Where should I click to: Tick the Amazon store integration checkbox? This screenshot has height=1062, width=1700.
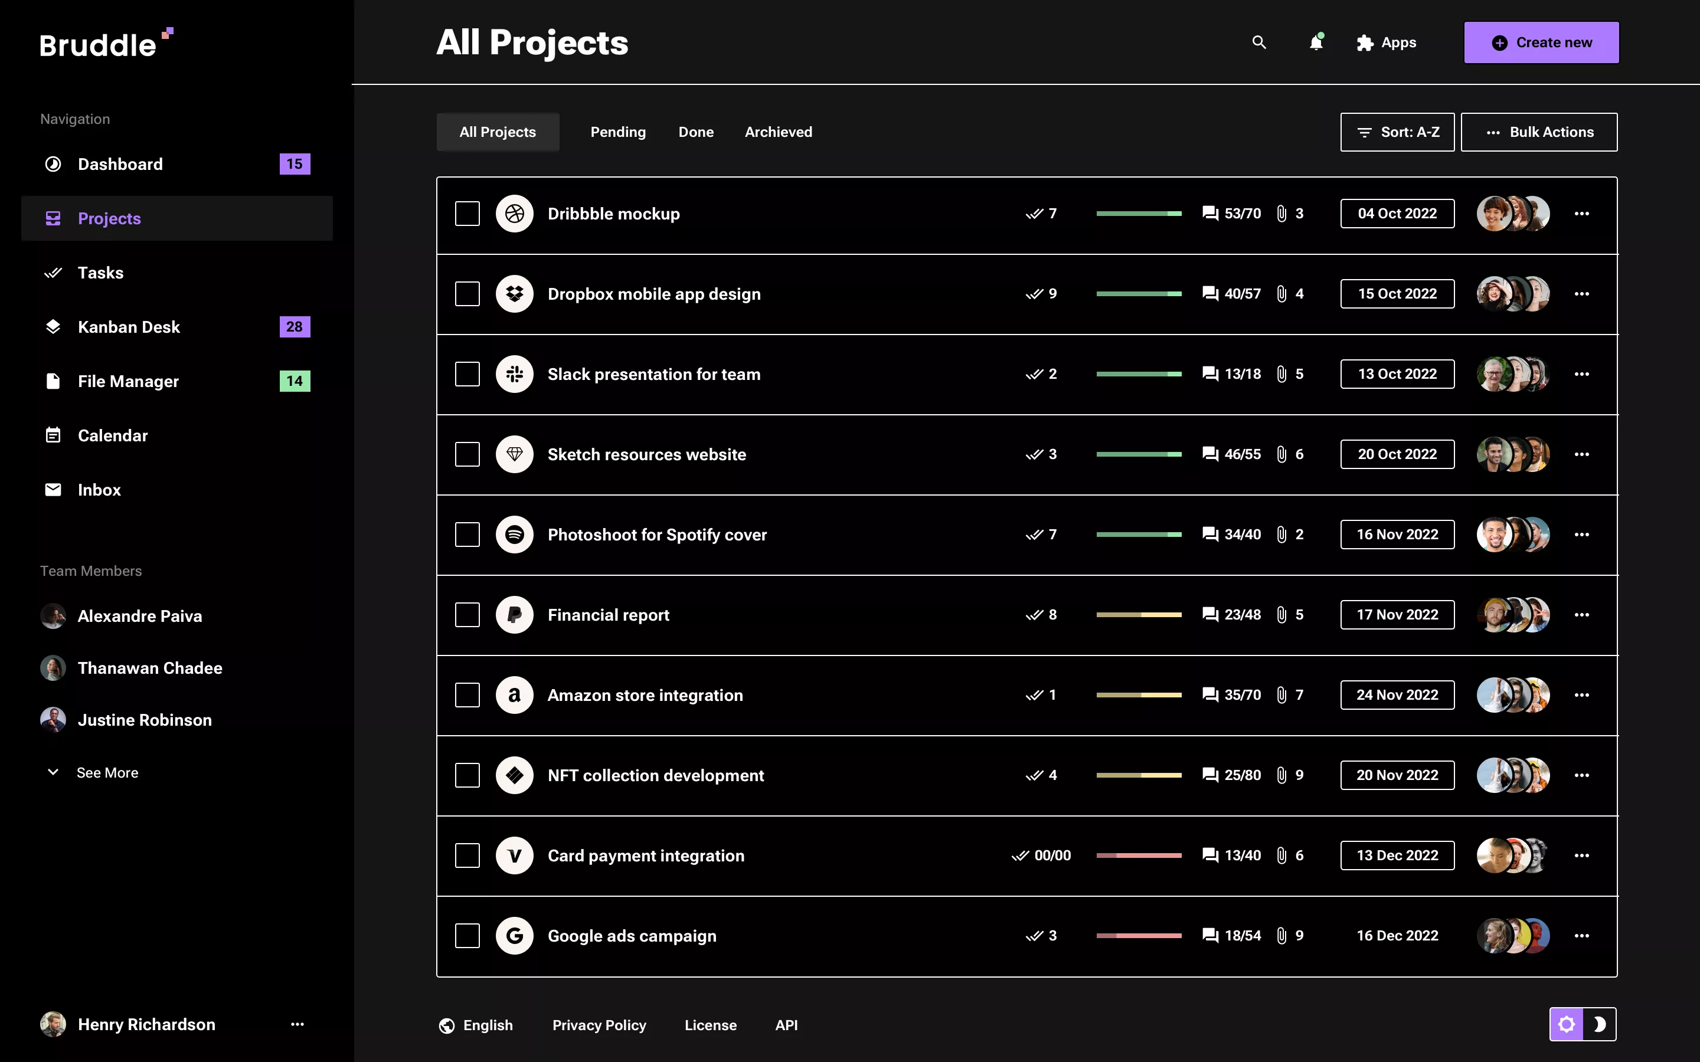pyautogui.click(x=468, y=694)
